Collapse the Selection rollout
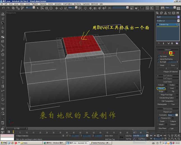Image resolution: width=181 pixels, height=145 pixels. pos(168,50)
